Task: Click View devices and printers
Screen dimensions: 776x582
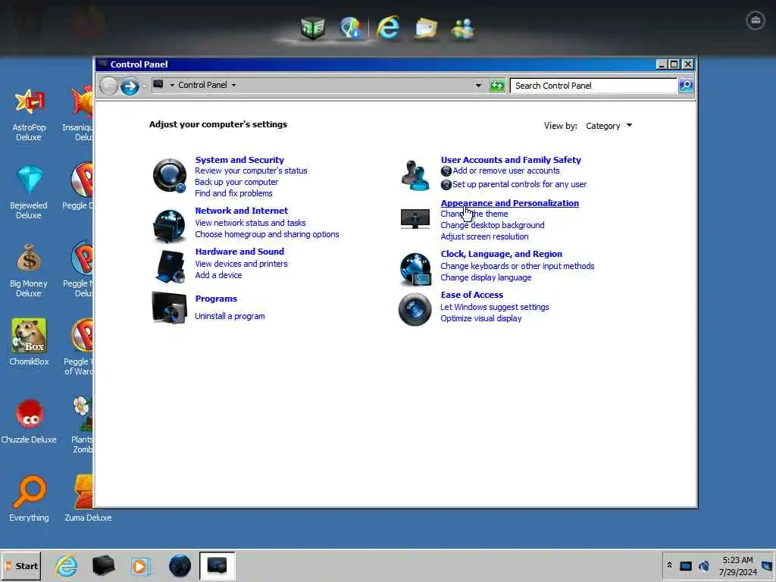Action: pos(242,264)
